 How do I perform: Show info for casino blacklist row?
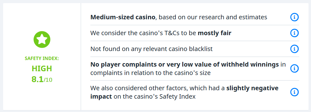tap(294, 49)
